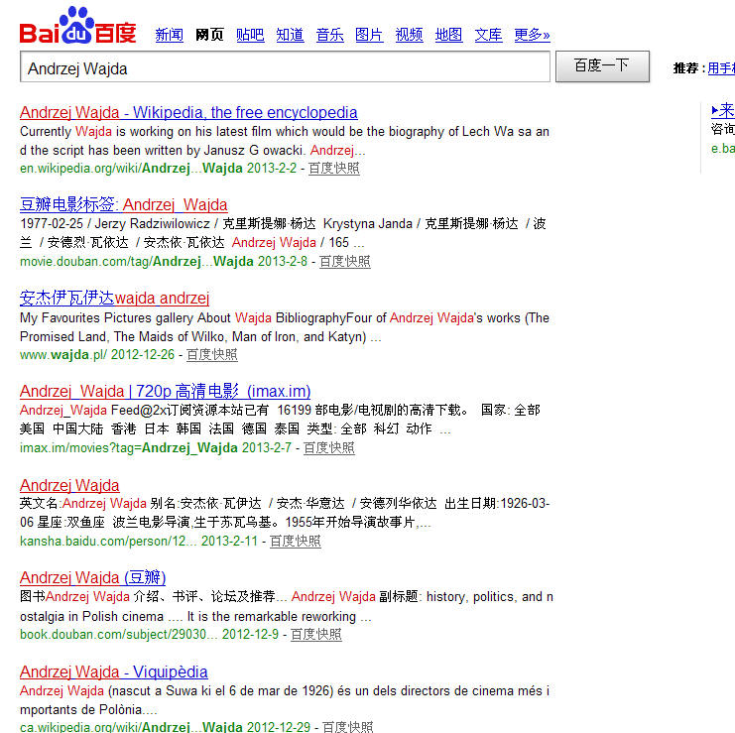The height and width of the screenshot is (733, 735).
Task: Open 百度快照 for the movie.douban.com result
Action: tap(345, 262)
